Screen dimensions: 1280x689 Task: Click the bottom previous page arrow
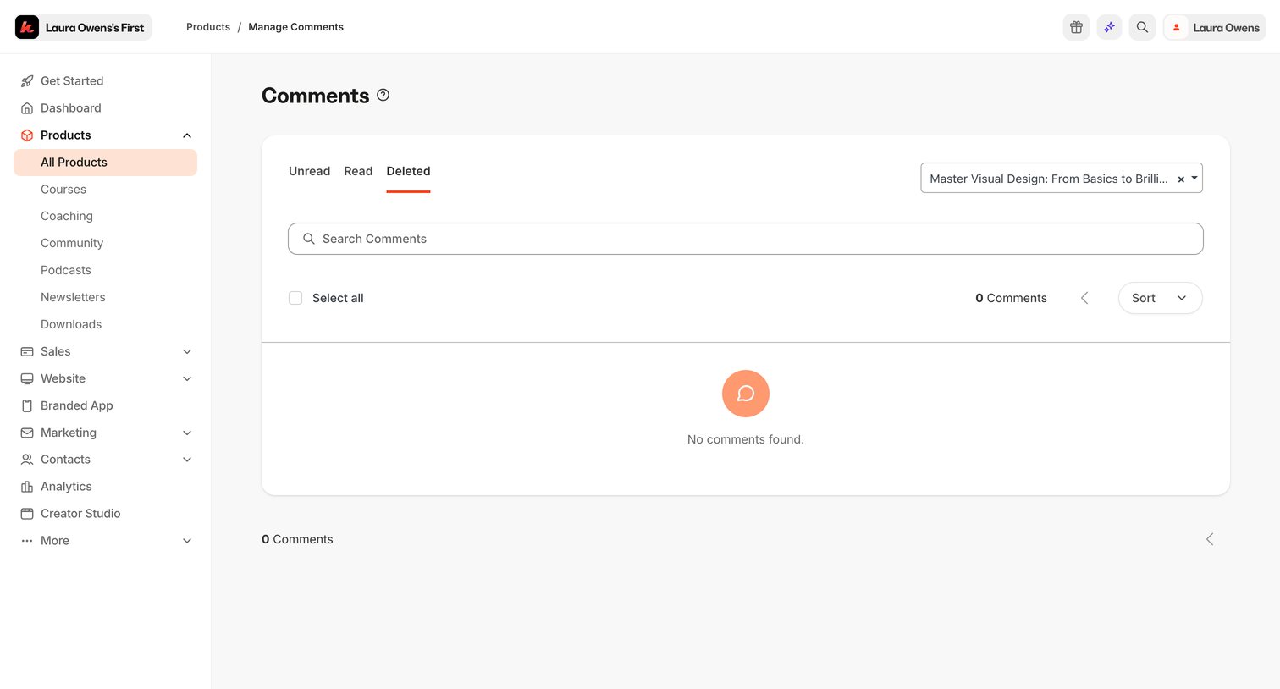pyautogui.click(x=1210, y=539)
